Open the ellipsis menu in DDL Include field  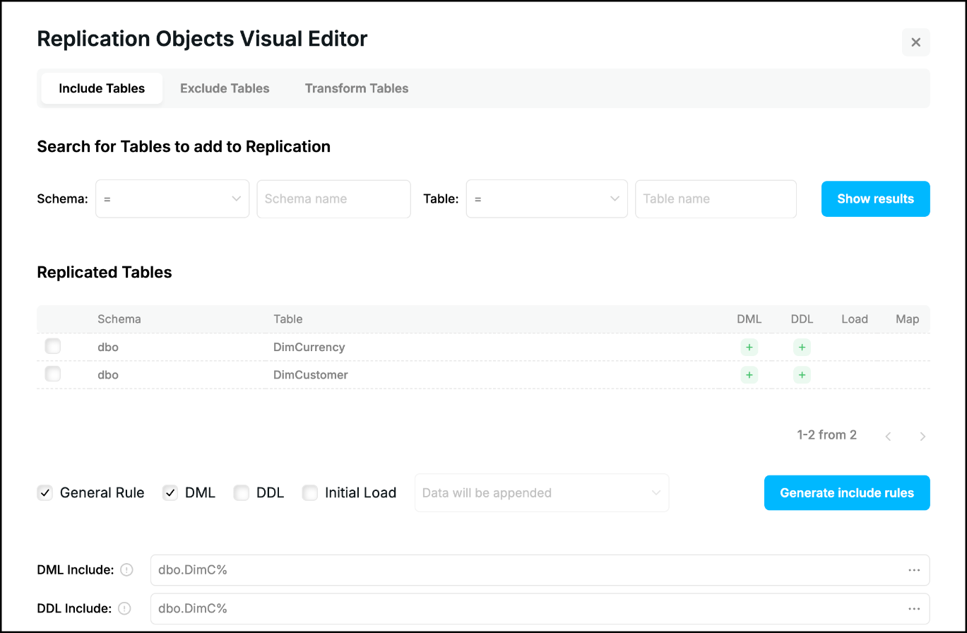pyautogui.click(x=914, y=608)
